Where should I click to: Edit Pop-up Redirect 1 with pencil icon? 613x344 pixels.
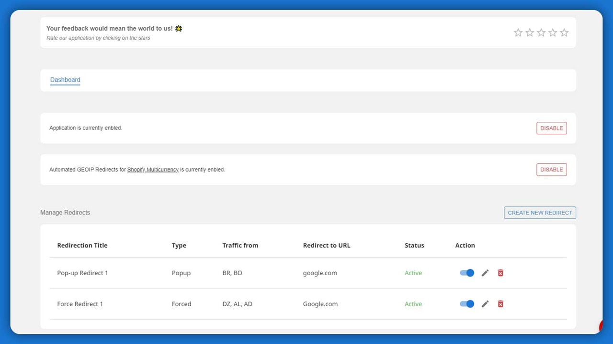click(x=485, y=273)
